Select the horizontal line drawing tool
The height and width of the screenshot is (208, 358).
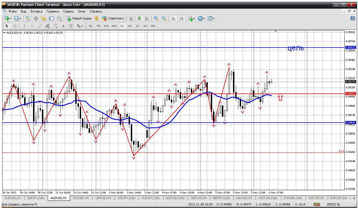pyautogui.click(x=32, y=26)
